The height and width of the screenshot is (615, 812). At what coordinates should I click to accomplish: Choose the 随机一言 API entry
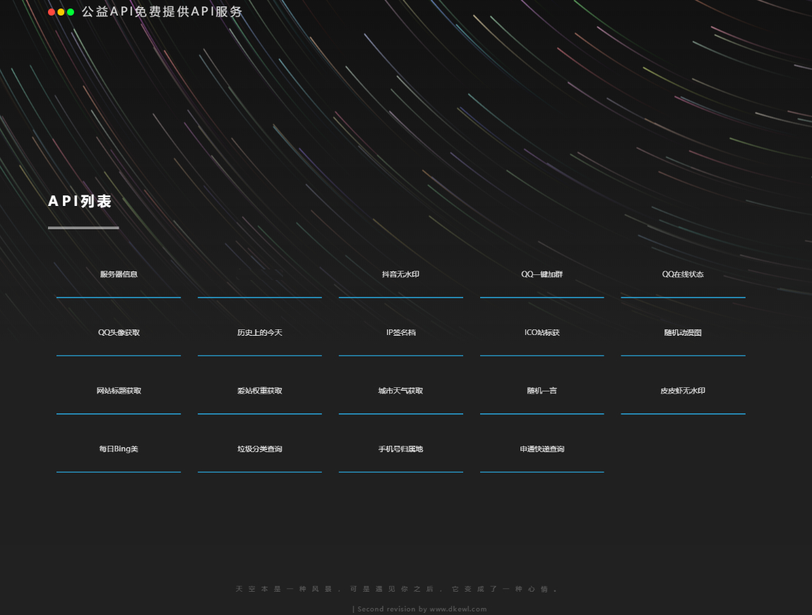pos(542,391)
